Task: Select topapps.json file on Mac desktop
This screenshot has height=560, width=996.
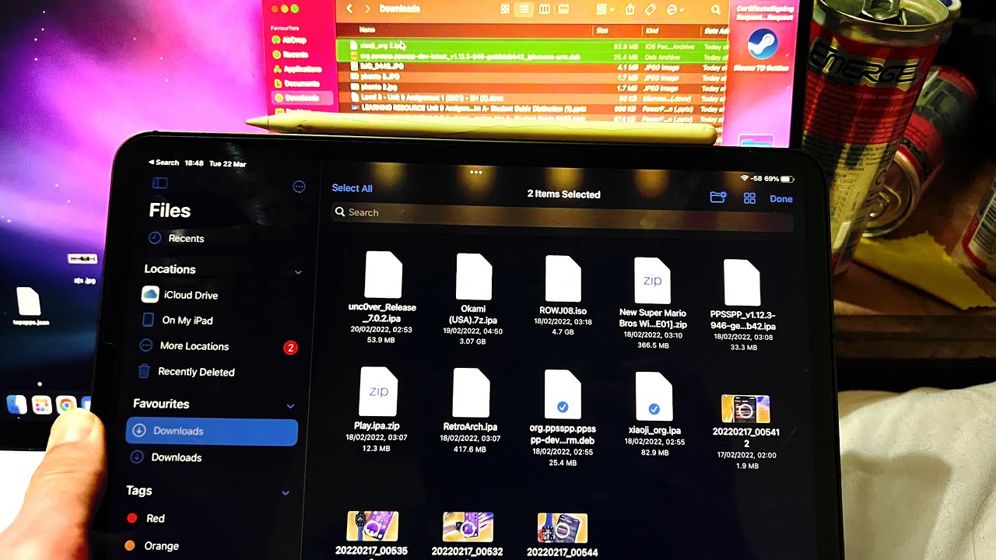Action: click(30, 306)
